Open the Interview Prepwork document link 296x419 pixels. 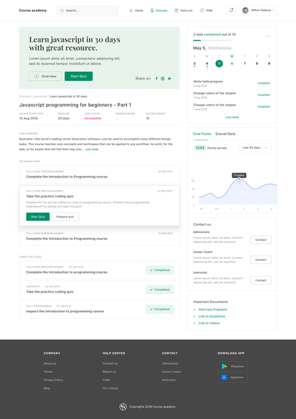tap(213, 309)
